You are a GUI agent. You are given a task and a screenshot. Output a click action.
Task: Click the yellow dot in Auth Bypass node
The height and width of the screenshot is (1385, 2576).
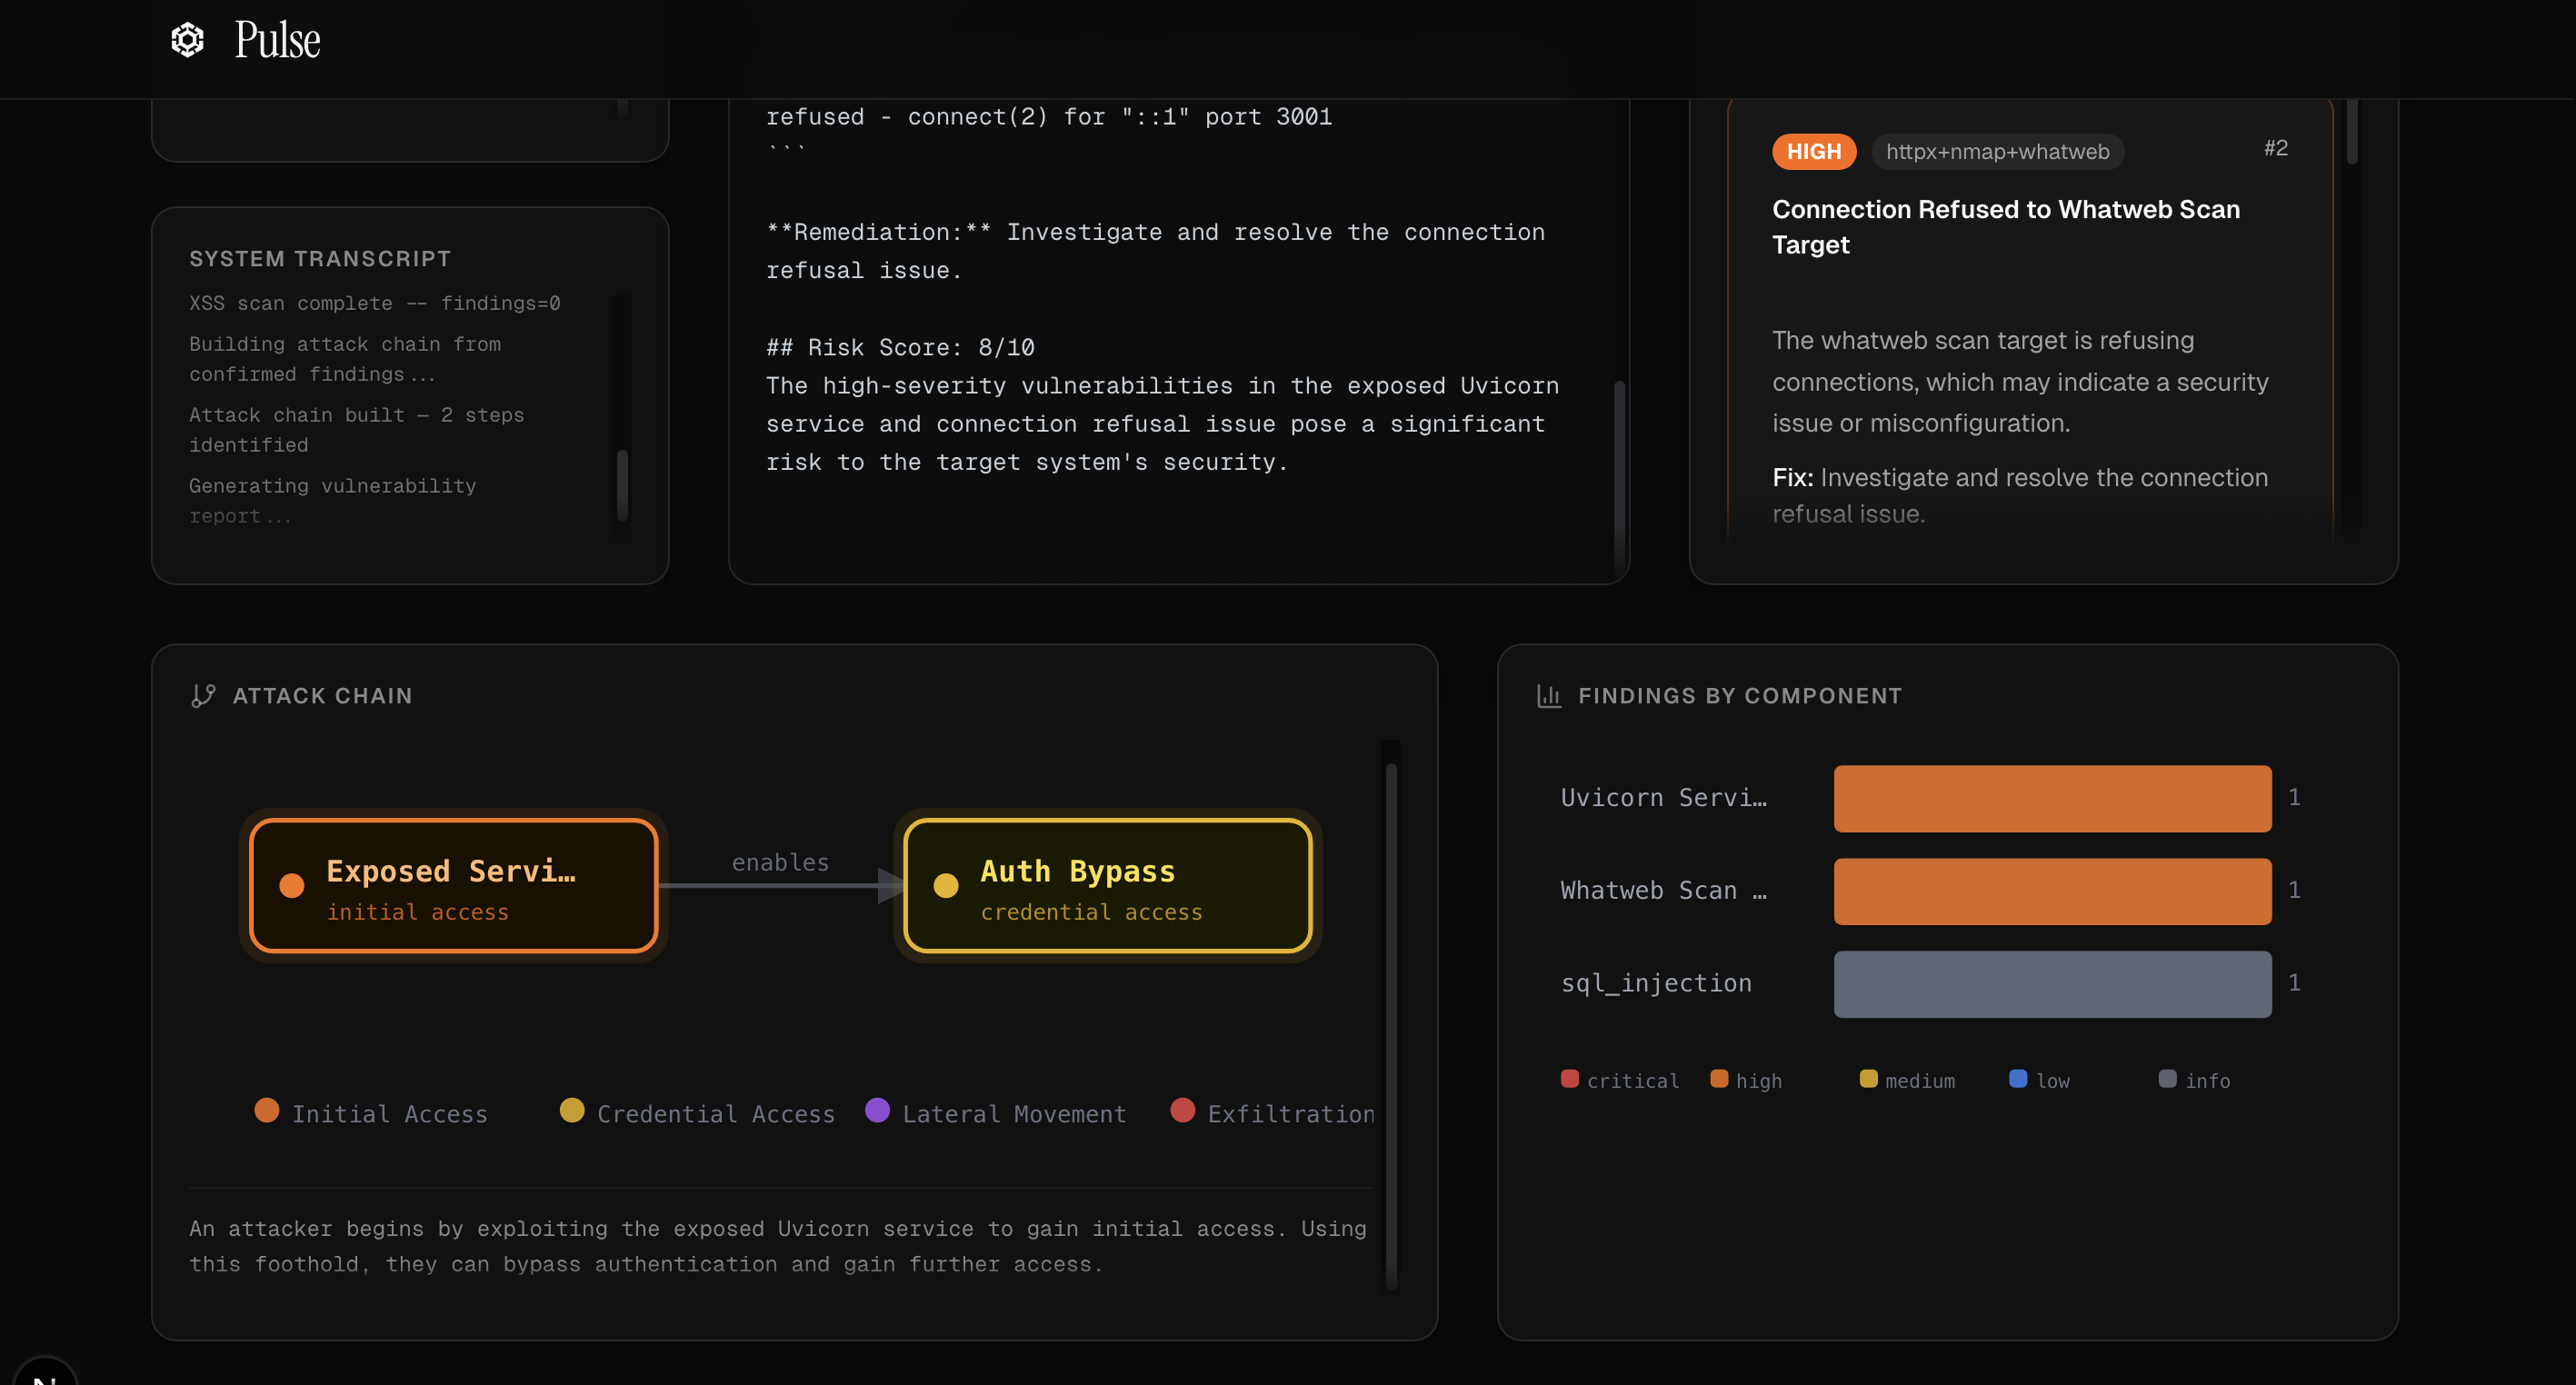click(946, 885)
